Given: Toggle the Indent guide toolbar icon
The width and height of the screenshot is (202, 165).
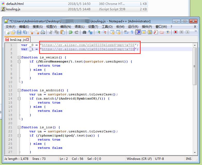Looking at the screenshot, I should [x=138, y=32].
